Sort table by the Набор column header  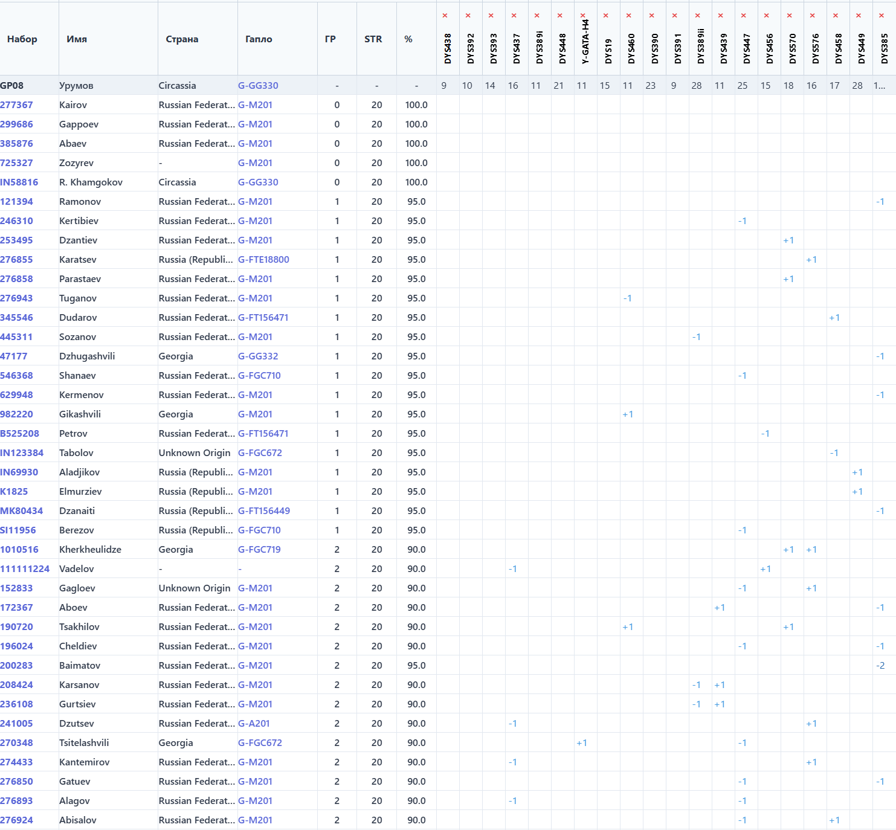(22, 39)
